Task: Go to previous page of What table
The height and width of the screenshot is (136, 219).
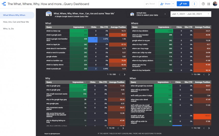Action: coord(119,75)
